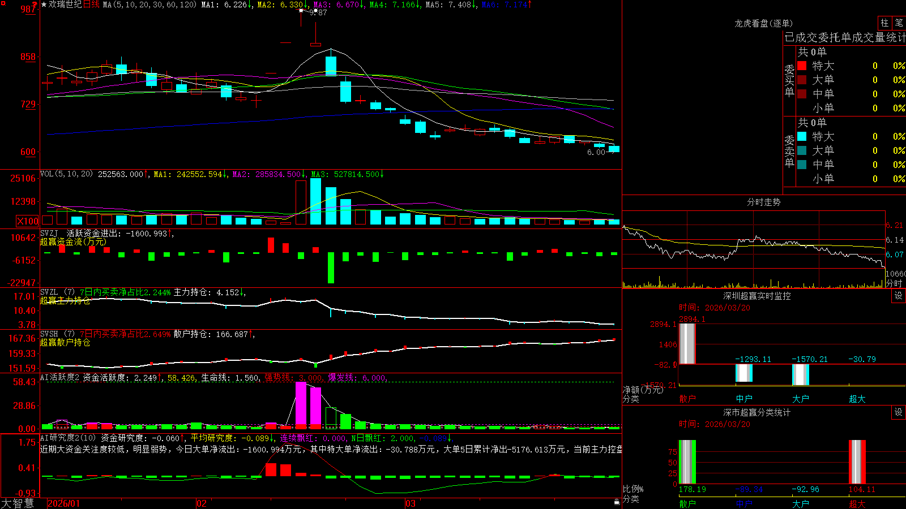Click the AI研究度2(10) indicator label
Screen dimensions: 906x509
pyautogui.click(x=69, y=438)
